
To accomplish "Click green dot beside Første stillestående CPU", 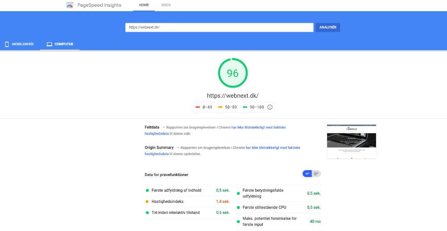I will pos(238,207).
